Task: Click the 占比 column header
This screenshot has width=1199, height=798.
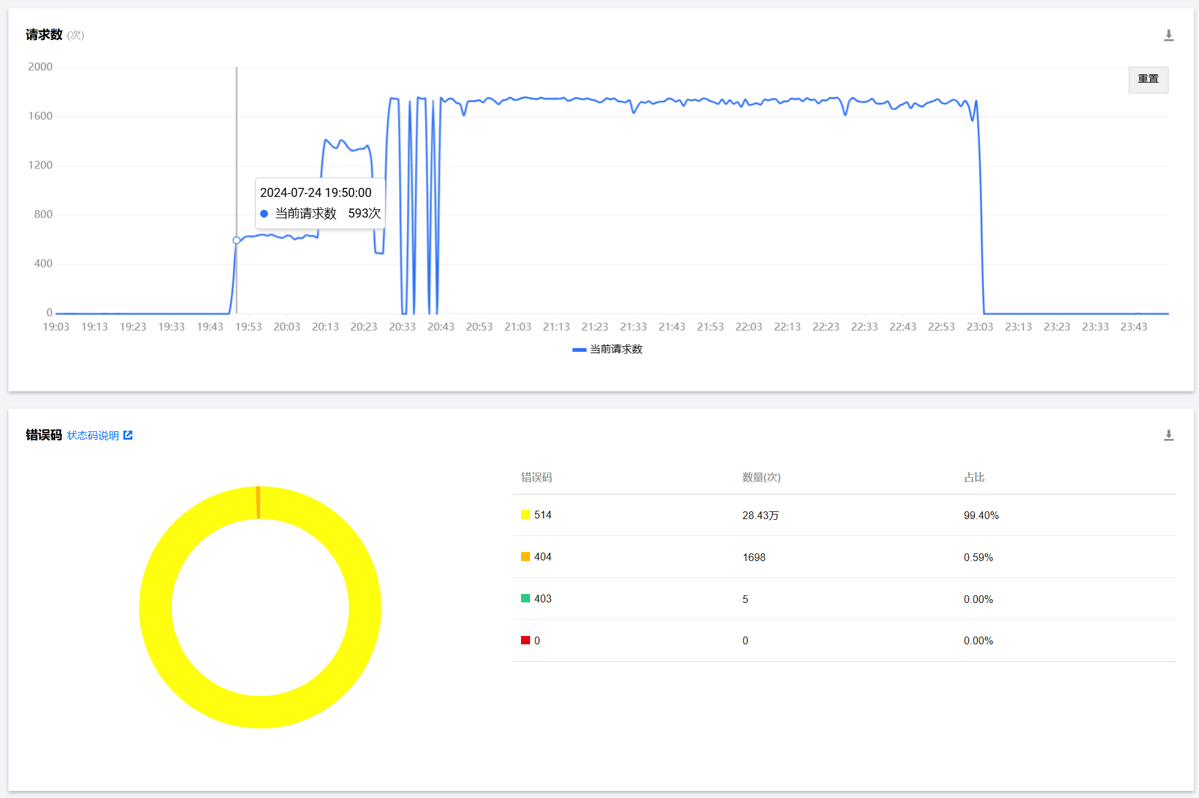Action: click(974, 477)
